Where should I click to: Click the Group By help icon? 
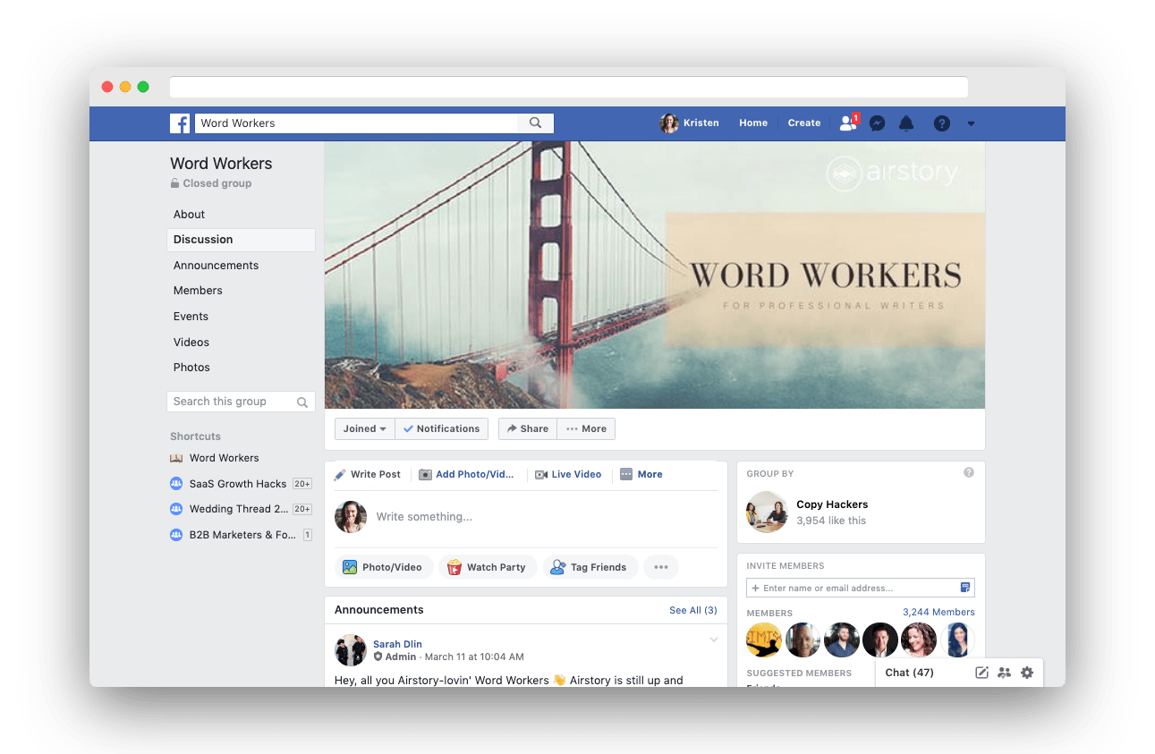point(969,472)
